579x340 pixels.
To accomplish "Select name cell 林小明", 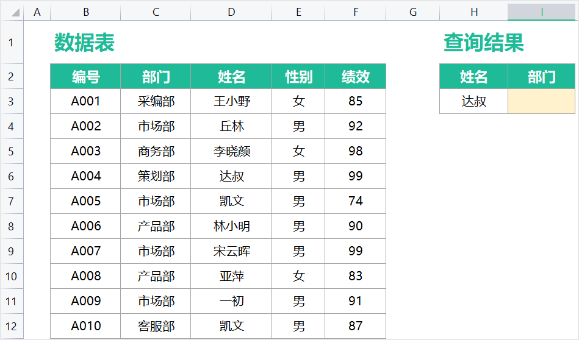I will click(x=231, y=226).
